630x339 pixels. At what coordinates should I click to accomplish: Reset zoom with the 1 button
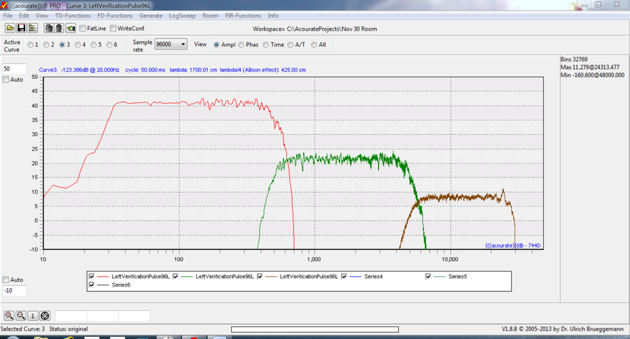(x=32, y=316)
